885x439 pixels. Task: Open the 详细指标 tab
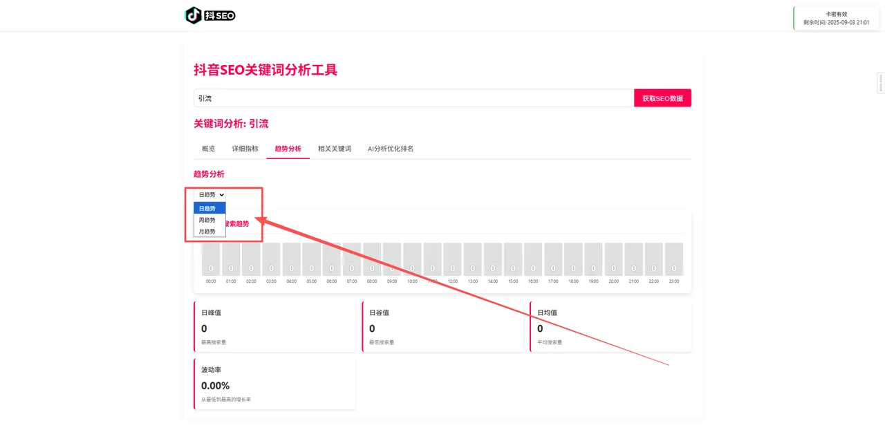pyautogui.click(x=245, y=149)
